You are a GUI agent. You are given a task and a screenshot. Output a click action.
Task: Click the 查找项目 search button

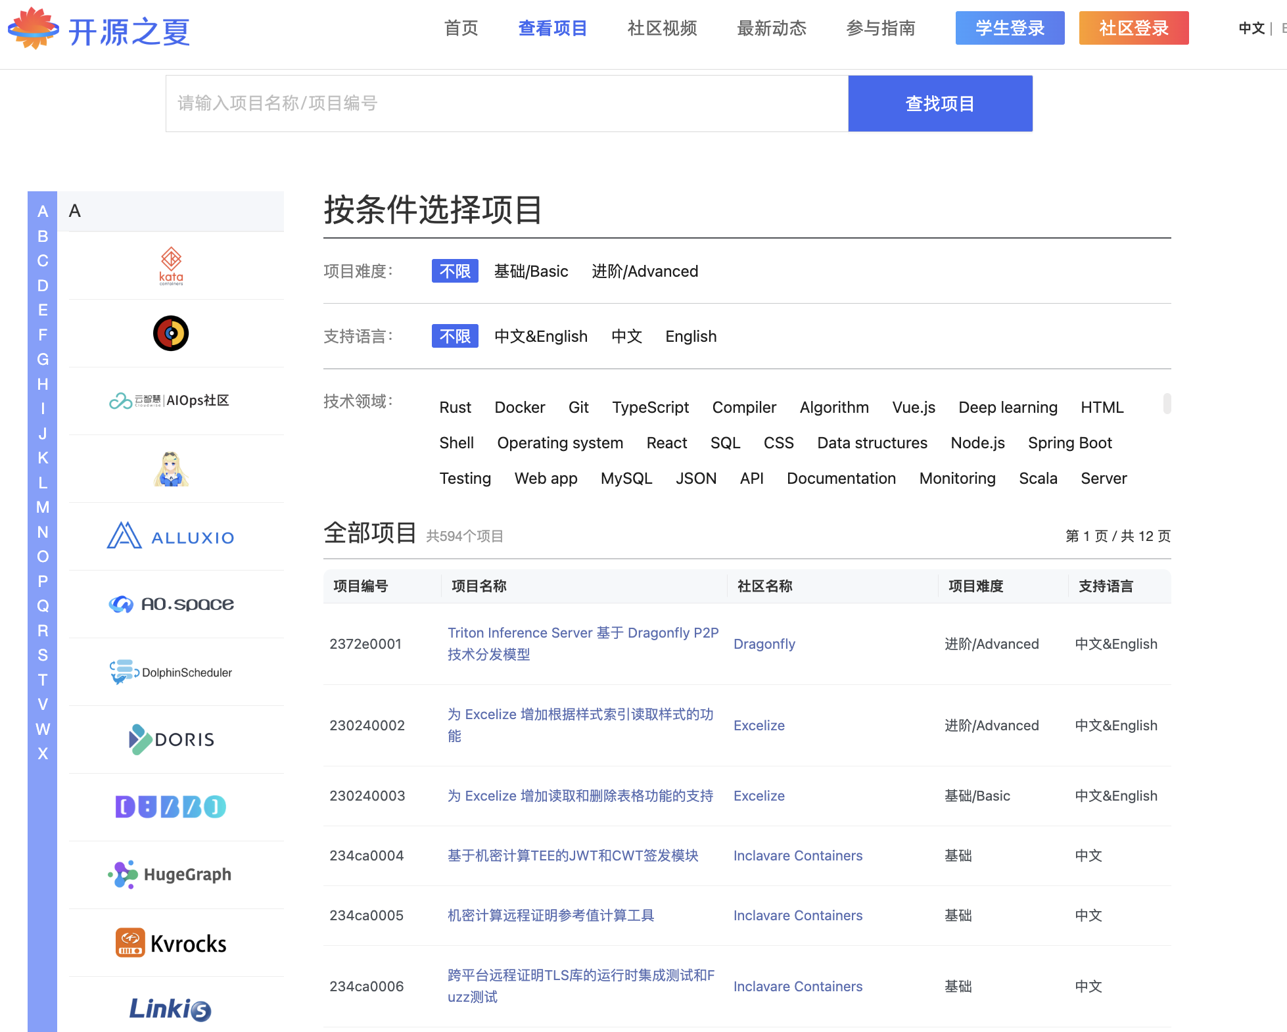941,103
